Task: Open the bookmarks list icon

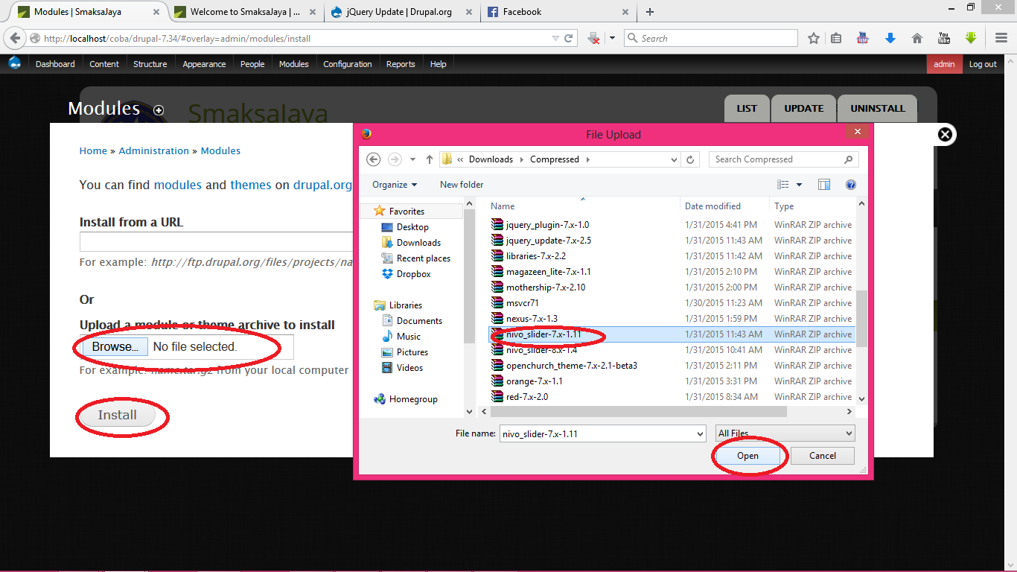Action: pos(836,38)
